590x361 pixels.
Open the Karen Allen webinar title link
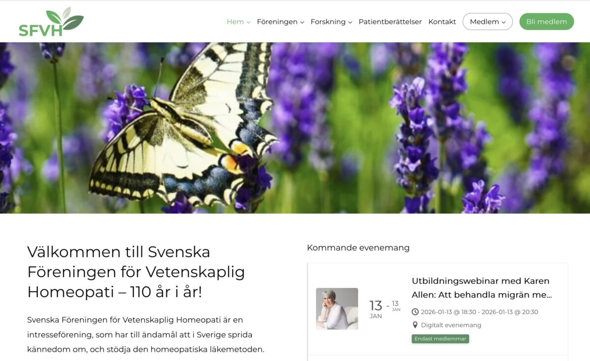482,288
